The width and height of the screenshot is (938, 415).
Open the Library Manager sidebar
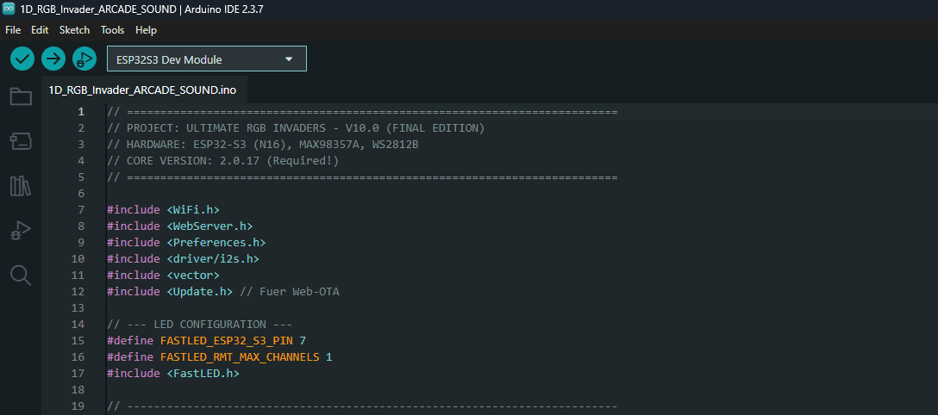(x=21, y=186)
